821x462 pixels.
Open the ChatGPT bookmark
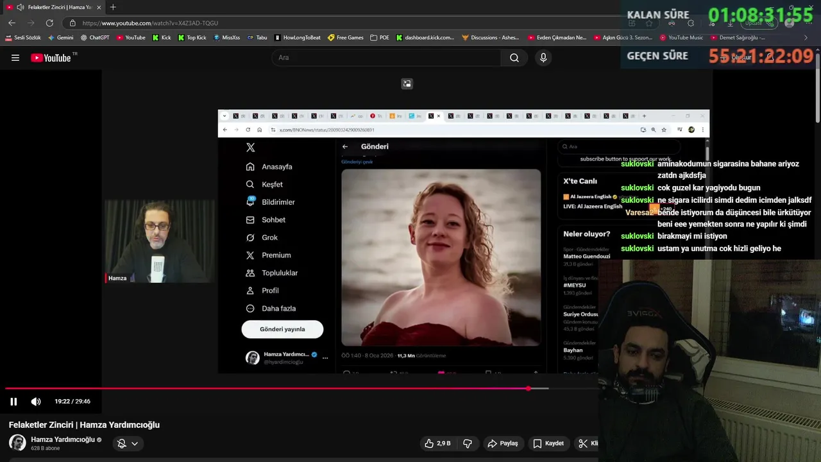pos(95,38)
